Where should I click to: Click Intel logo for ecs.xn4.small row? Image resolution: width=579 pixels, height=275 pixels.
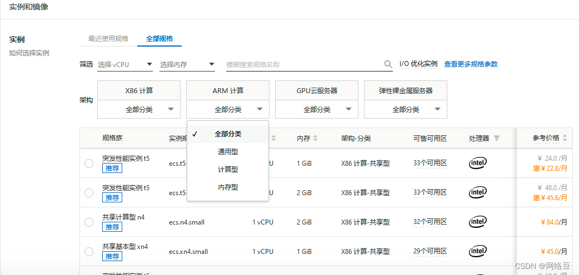tap(478, 251)
